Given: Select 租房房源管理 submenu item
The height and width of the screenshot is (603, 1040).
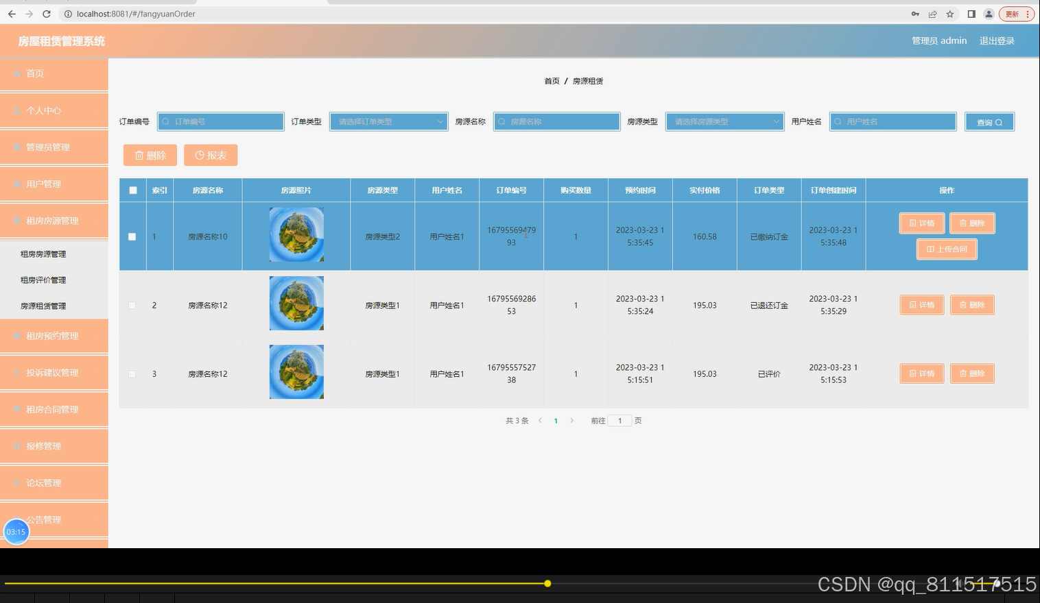Looking at the screenshot, I should (43, 254).
